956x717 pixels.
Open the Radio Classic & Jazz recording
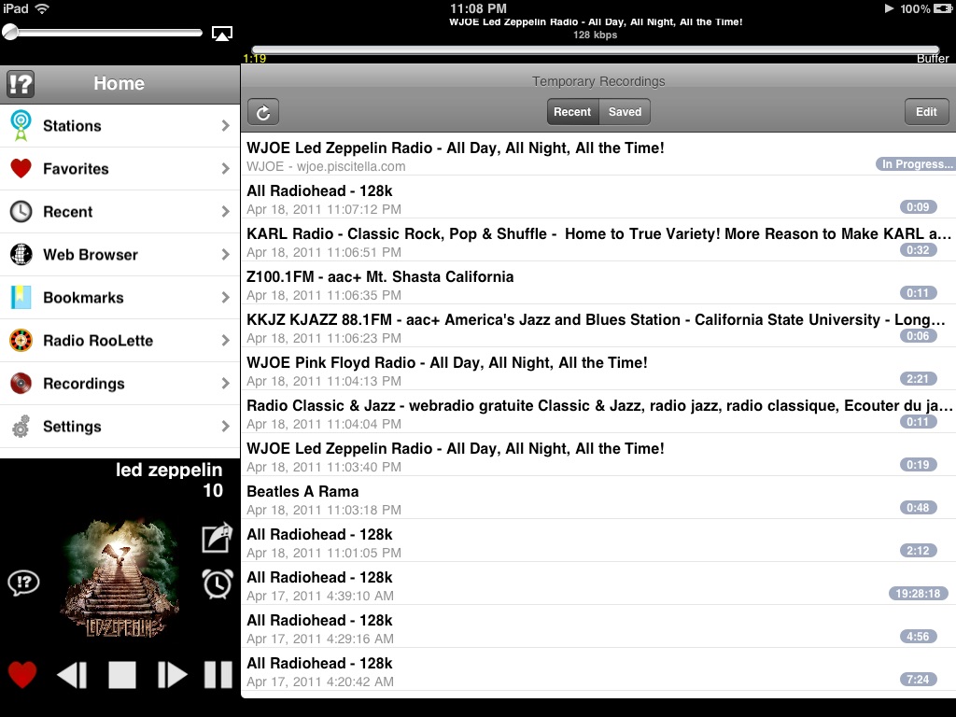click(598, 412)
